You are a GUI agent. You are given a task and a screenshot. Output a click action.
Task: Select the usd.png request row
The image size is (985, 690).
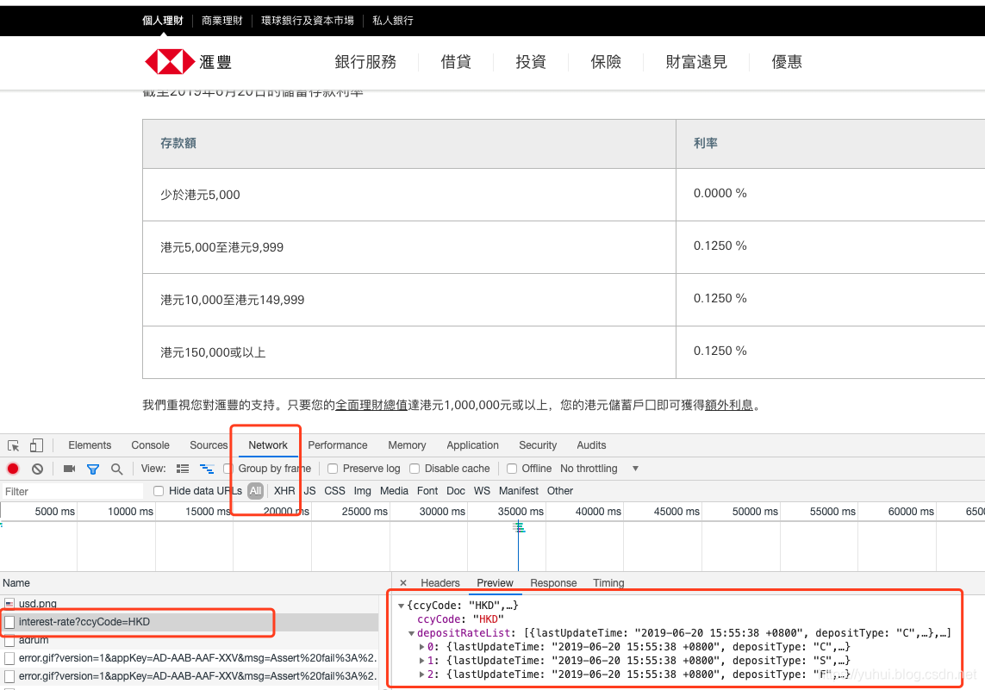189,603
